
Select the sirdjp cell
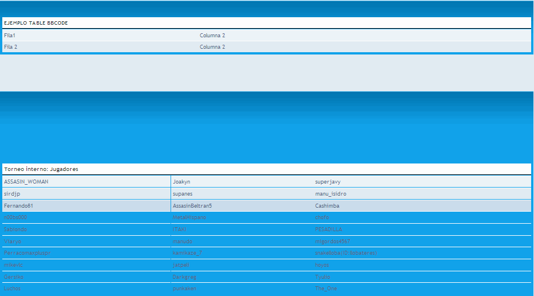click(x=12, y=194)
